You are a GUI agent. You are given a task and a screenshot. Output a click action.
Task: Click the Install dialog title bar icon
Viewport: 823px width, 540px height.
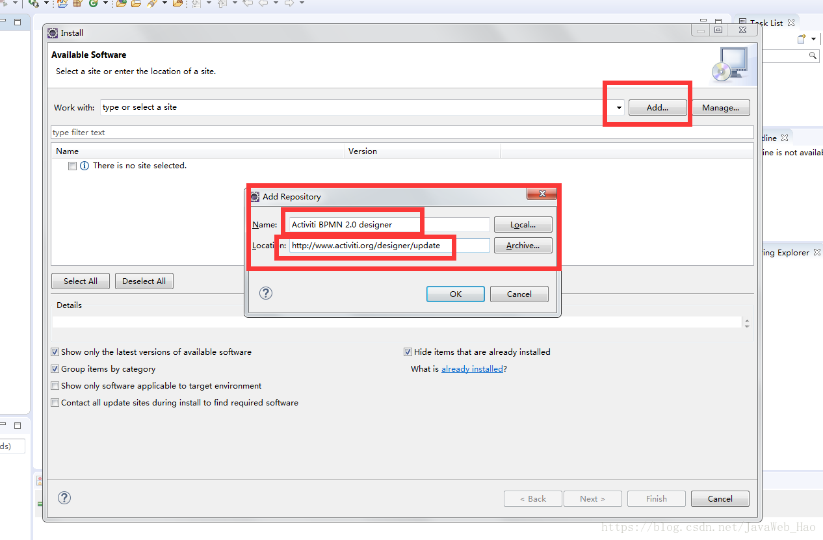click(x=53, y=32)
